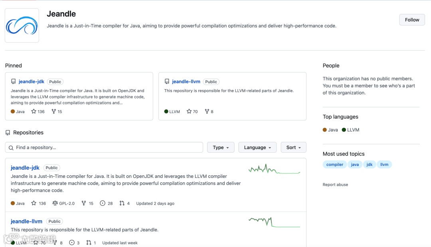
Task: Click the Jeandle organization logo avatar
Action: 22,26
